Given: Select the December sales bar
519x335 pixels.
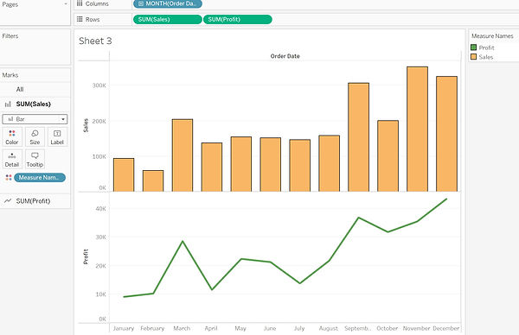Looking at the screenshot, I should (x=446, y=134).
